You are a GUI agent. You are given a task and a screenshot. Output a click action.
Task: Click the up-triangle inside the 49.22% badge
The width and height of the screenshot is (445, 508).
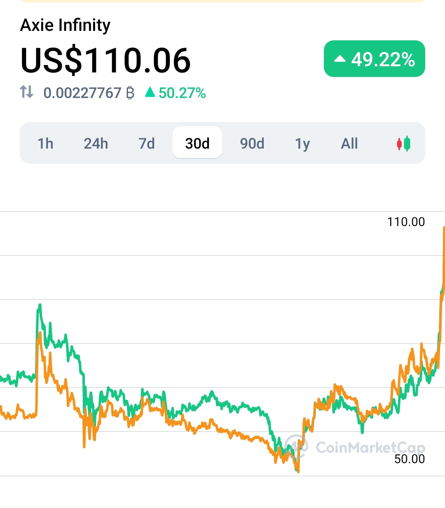(x=340, y=59)
